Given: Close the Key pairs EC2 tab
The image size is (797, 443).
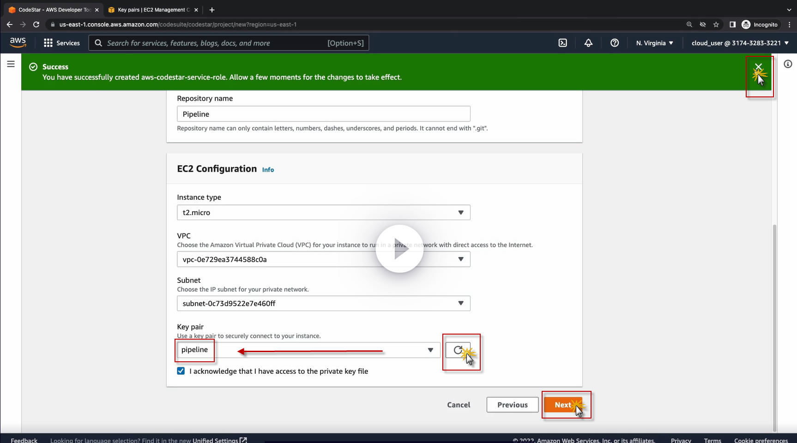Looking at the screenshot, I should pyautogui.click(x=196, y=10).
